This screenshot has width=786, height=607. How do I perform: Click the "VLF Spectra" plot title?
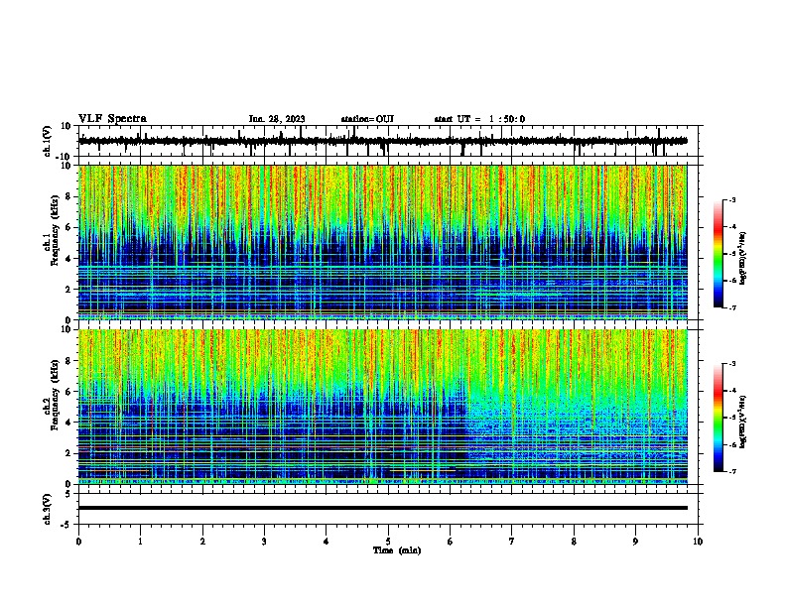[x=112, y=119]
